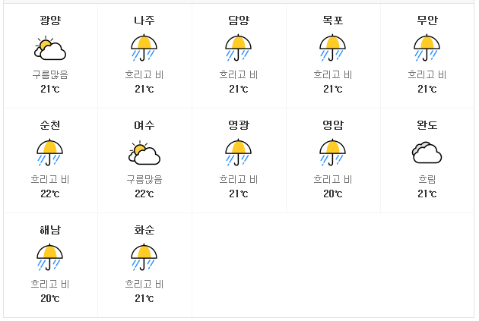Click the 흐림 condition label under 완도
479x321 pixels.
pyautogui.click(x=427, y=179)
